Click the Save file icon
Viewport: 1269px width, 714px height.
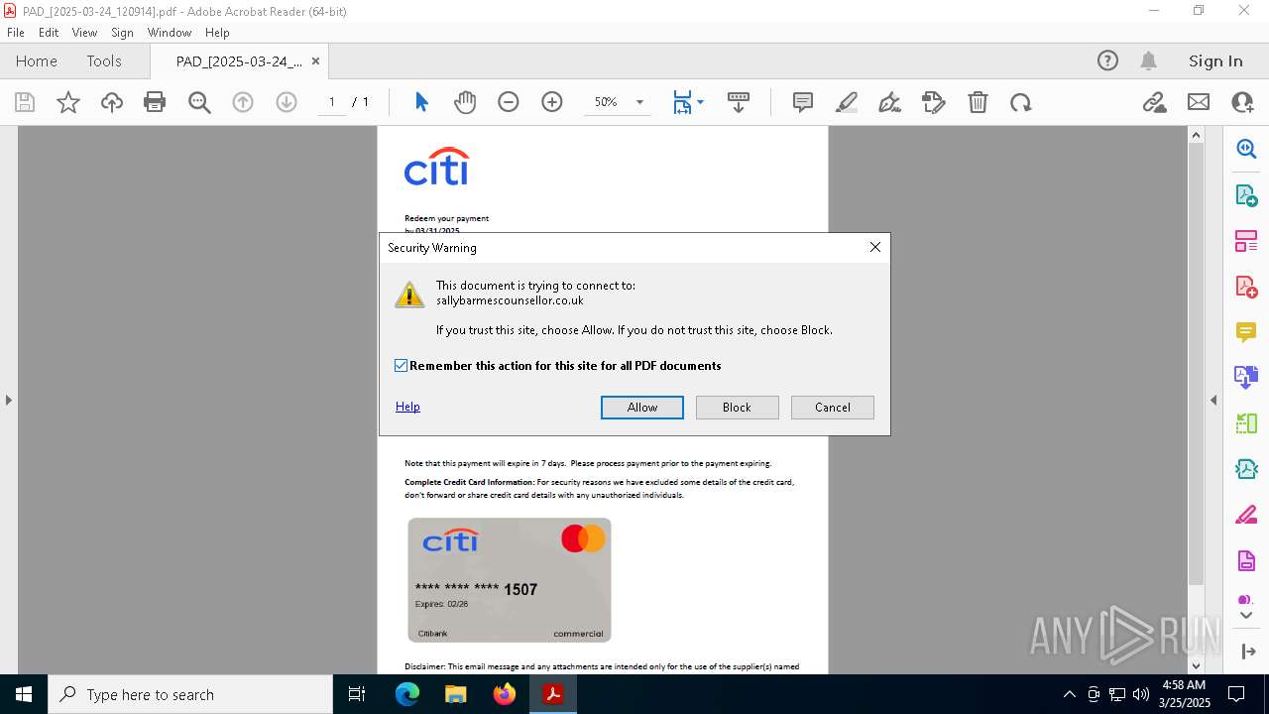pos(25,102)
